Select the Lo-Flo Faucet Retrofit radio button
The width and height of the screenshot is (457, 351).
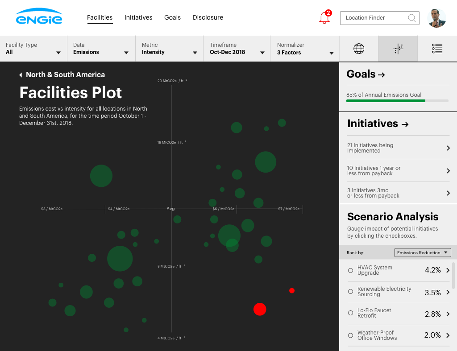351,313
